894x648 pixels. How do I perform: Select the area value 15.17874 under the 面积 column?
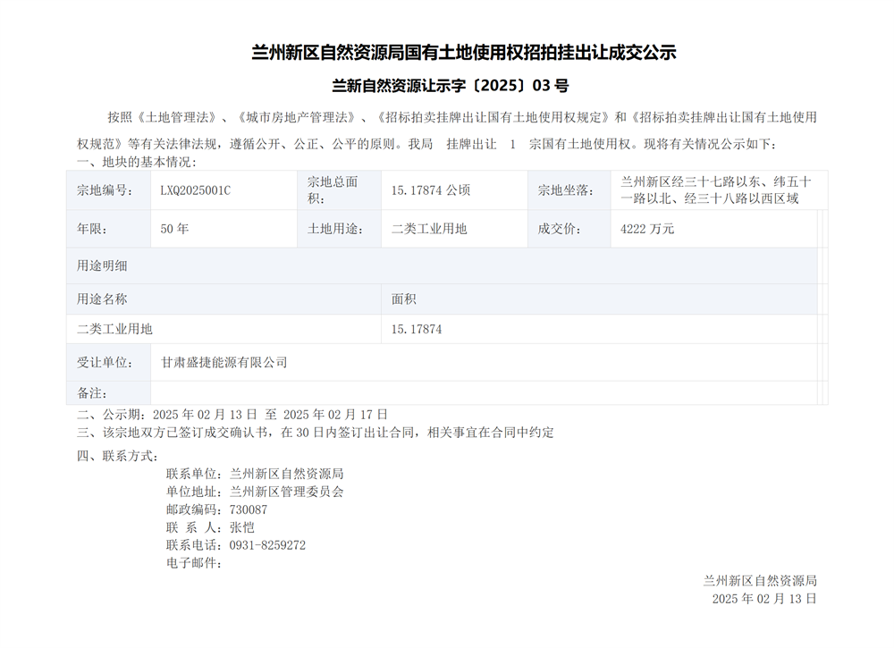pos(417,329)
